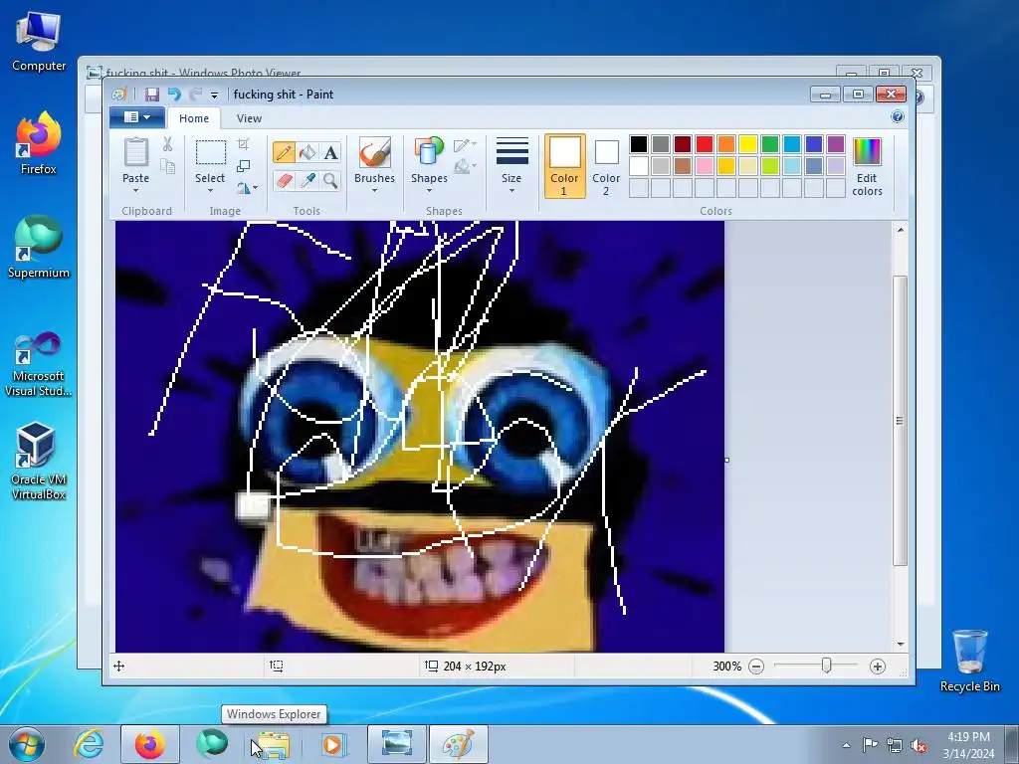Select the Eraser tool

[x=284, y=180]
